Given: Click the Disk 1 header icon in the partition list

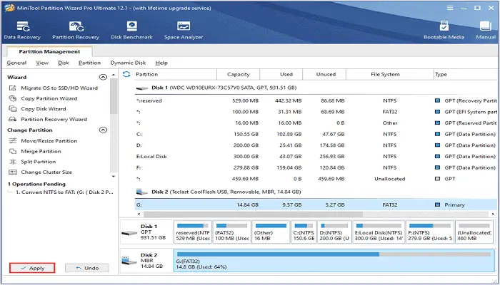Looking at the screenshot, I should point(142,88).
